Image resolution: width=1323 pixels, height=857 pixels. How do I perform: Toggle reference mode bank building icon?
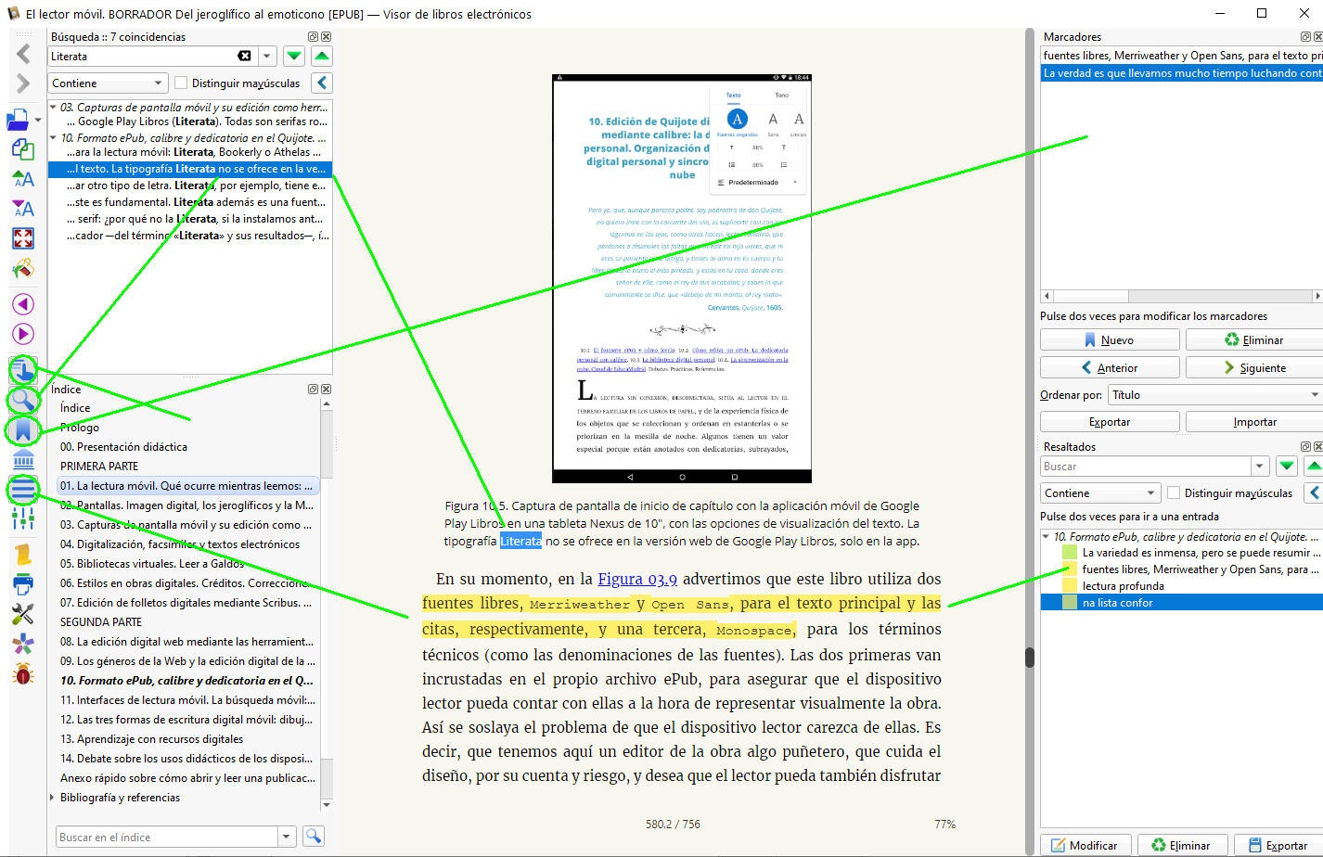pos(23,460)
